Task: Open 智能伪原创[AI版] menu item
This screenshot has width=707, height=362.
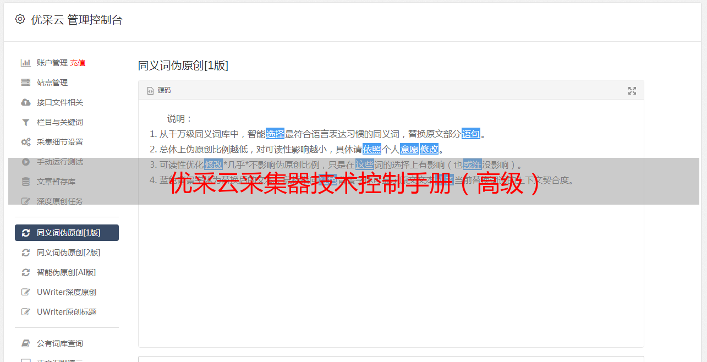Action: 67,272
